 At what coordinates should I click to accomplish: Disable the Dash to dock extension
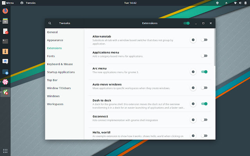coord(204,104)
